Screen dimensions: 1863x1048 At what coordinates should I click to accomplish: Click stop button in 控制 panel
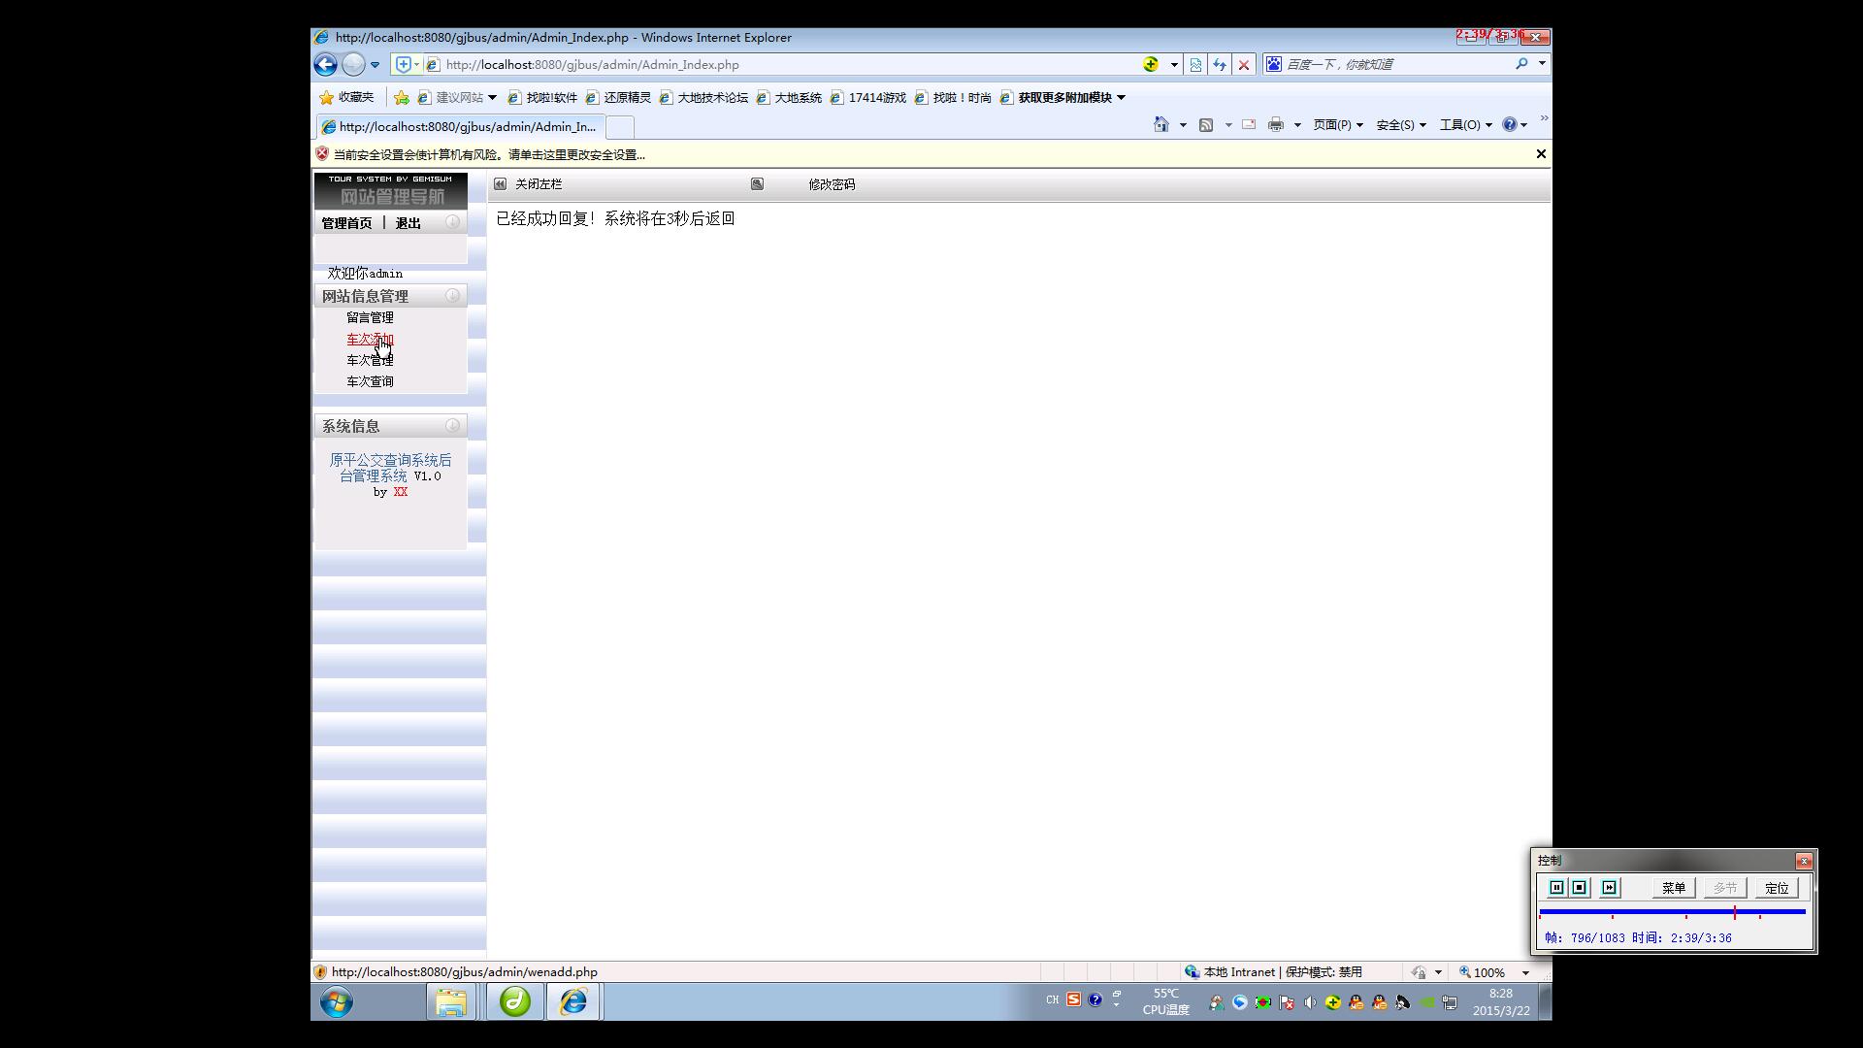(1579, 888)
